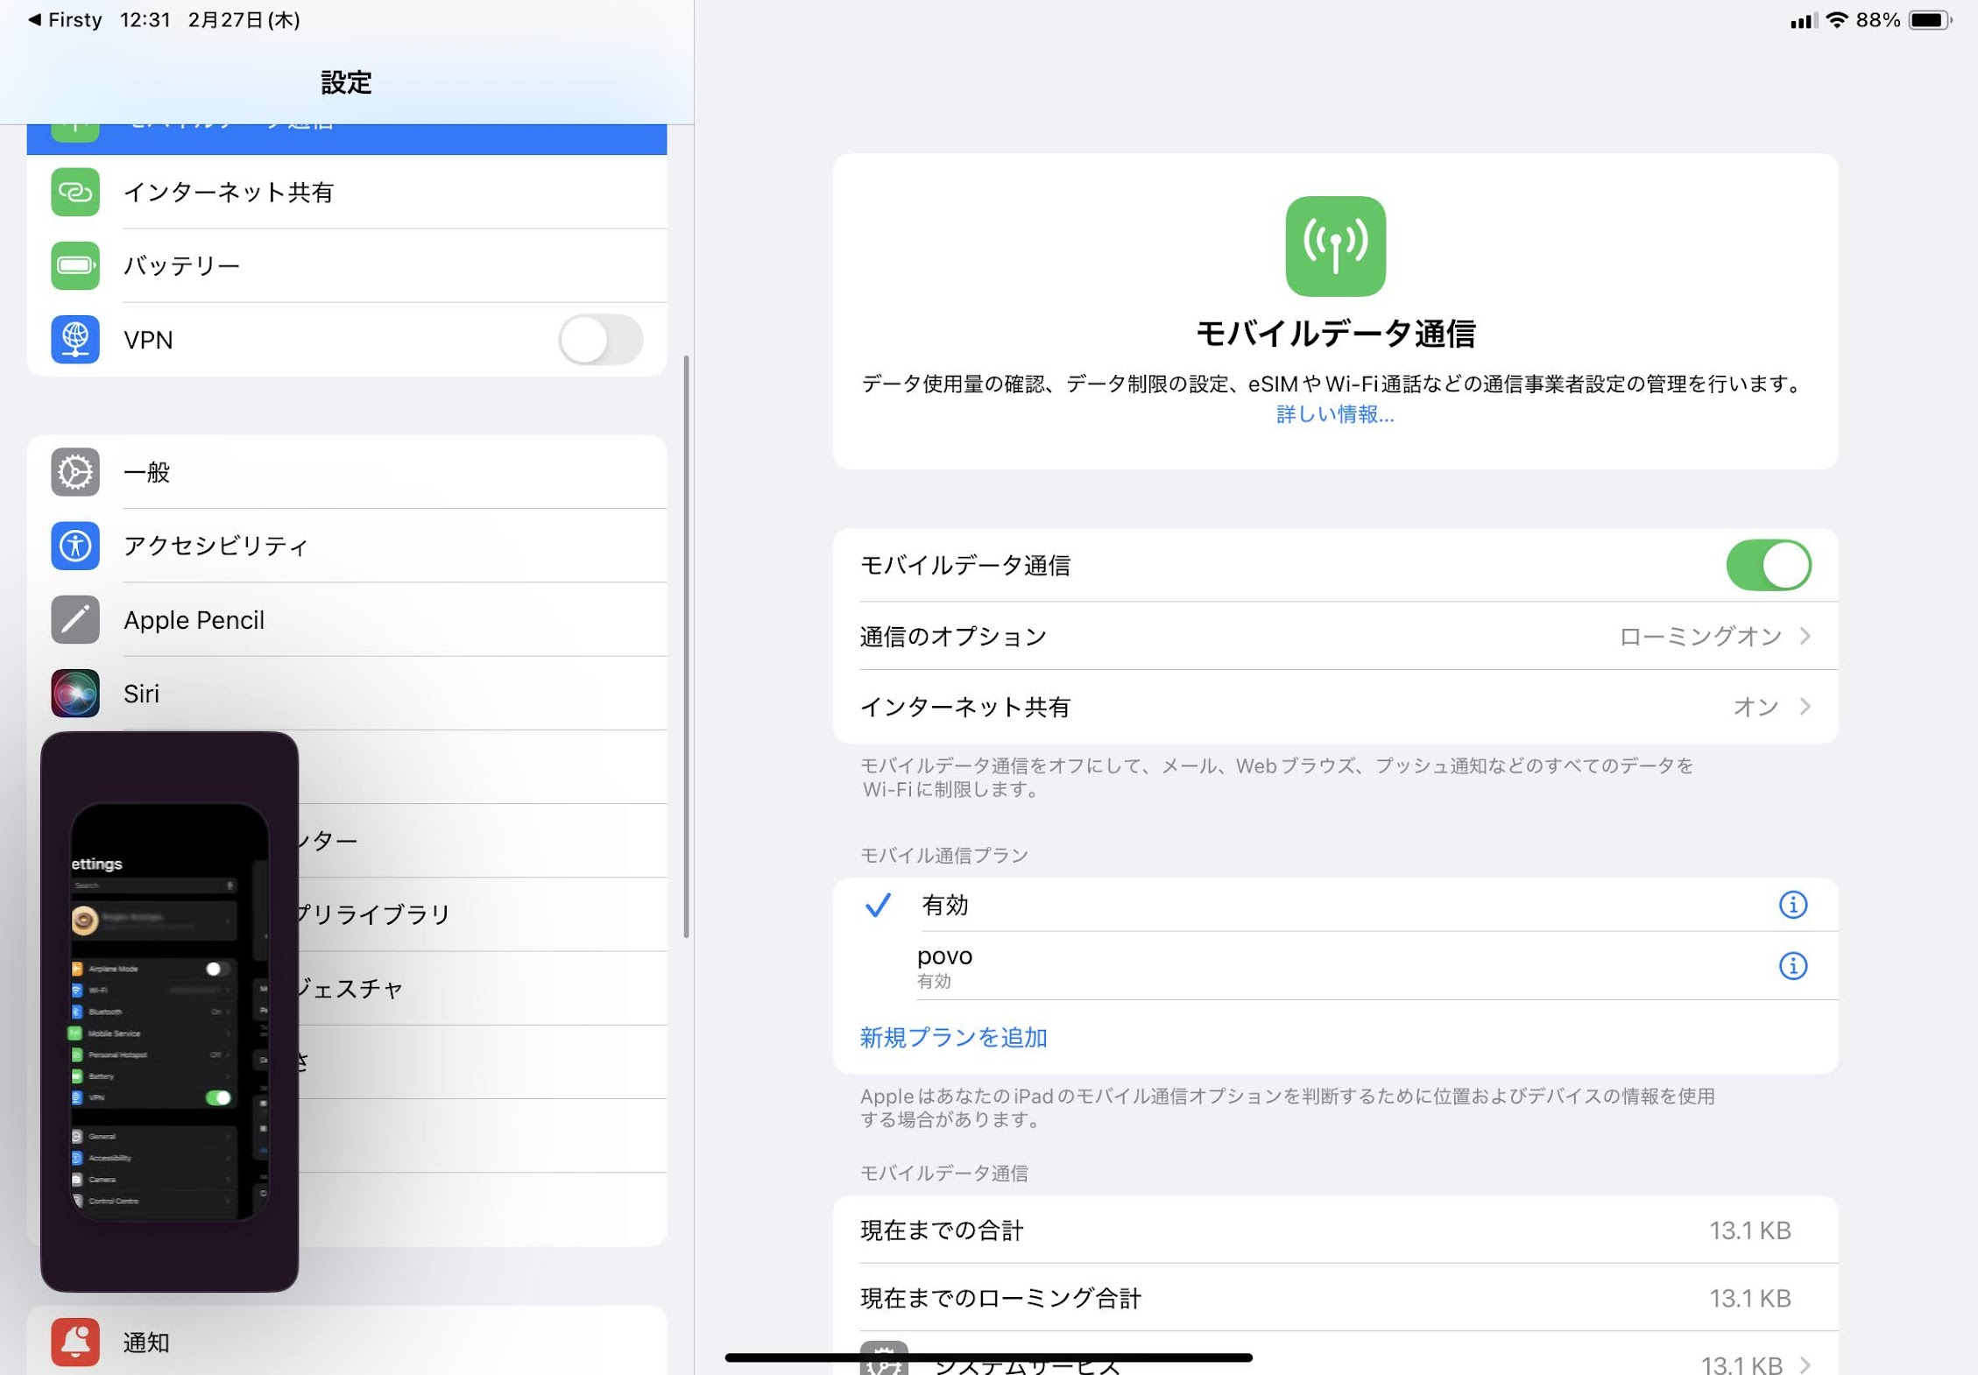This screenshot has width=1978, height=1375.
Task: Tap the VPN globe icon
Action: click(74, 339)
